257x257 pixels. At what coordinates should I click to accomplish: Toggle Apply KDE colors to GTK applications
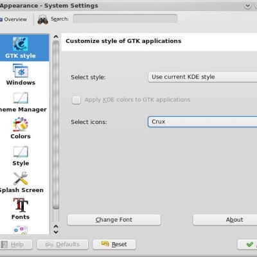[x=76, y=100]
